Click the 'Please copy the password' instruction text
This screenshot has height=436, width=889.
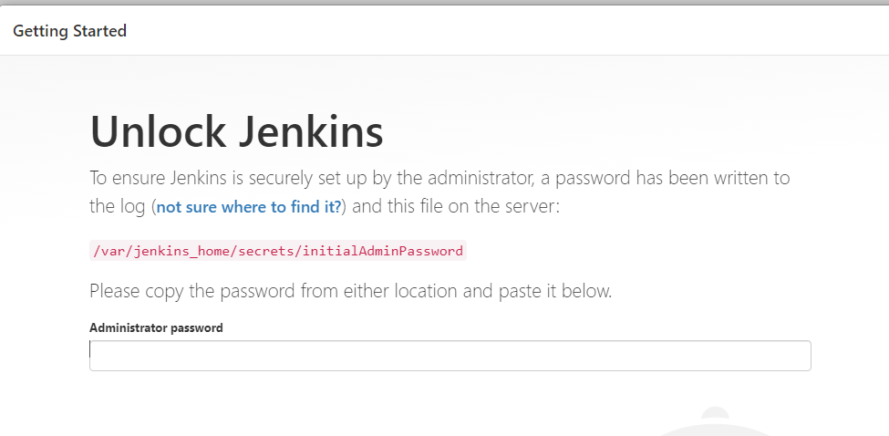[x=350, y=291]
